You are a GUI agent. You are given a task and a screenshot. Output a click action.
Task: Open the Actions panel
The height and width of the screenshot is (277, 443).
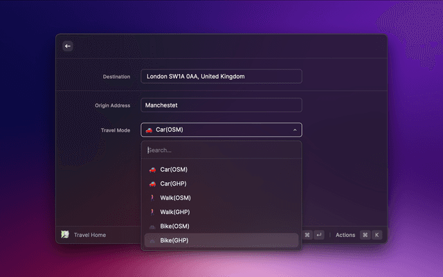click(345, 235)
